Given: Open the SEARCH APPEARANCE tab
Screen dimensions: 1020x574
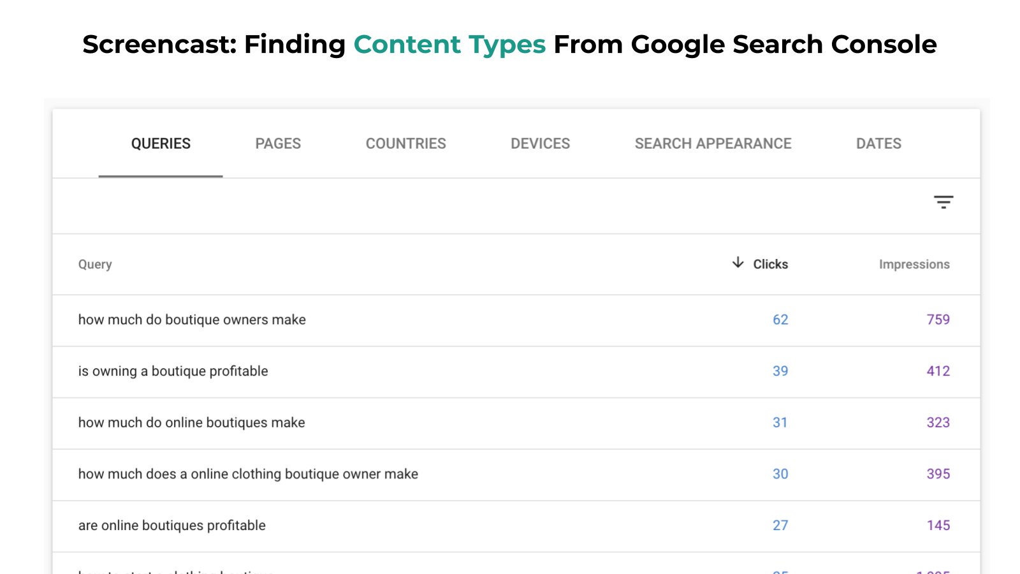Looking at the screenshot, I should click(713, 143).
